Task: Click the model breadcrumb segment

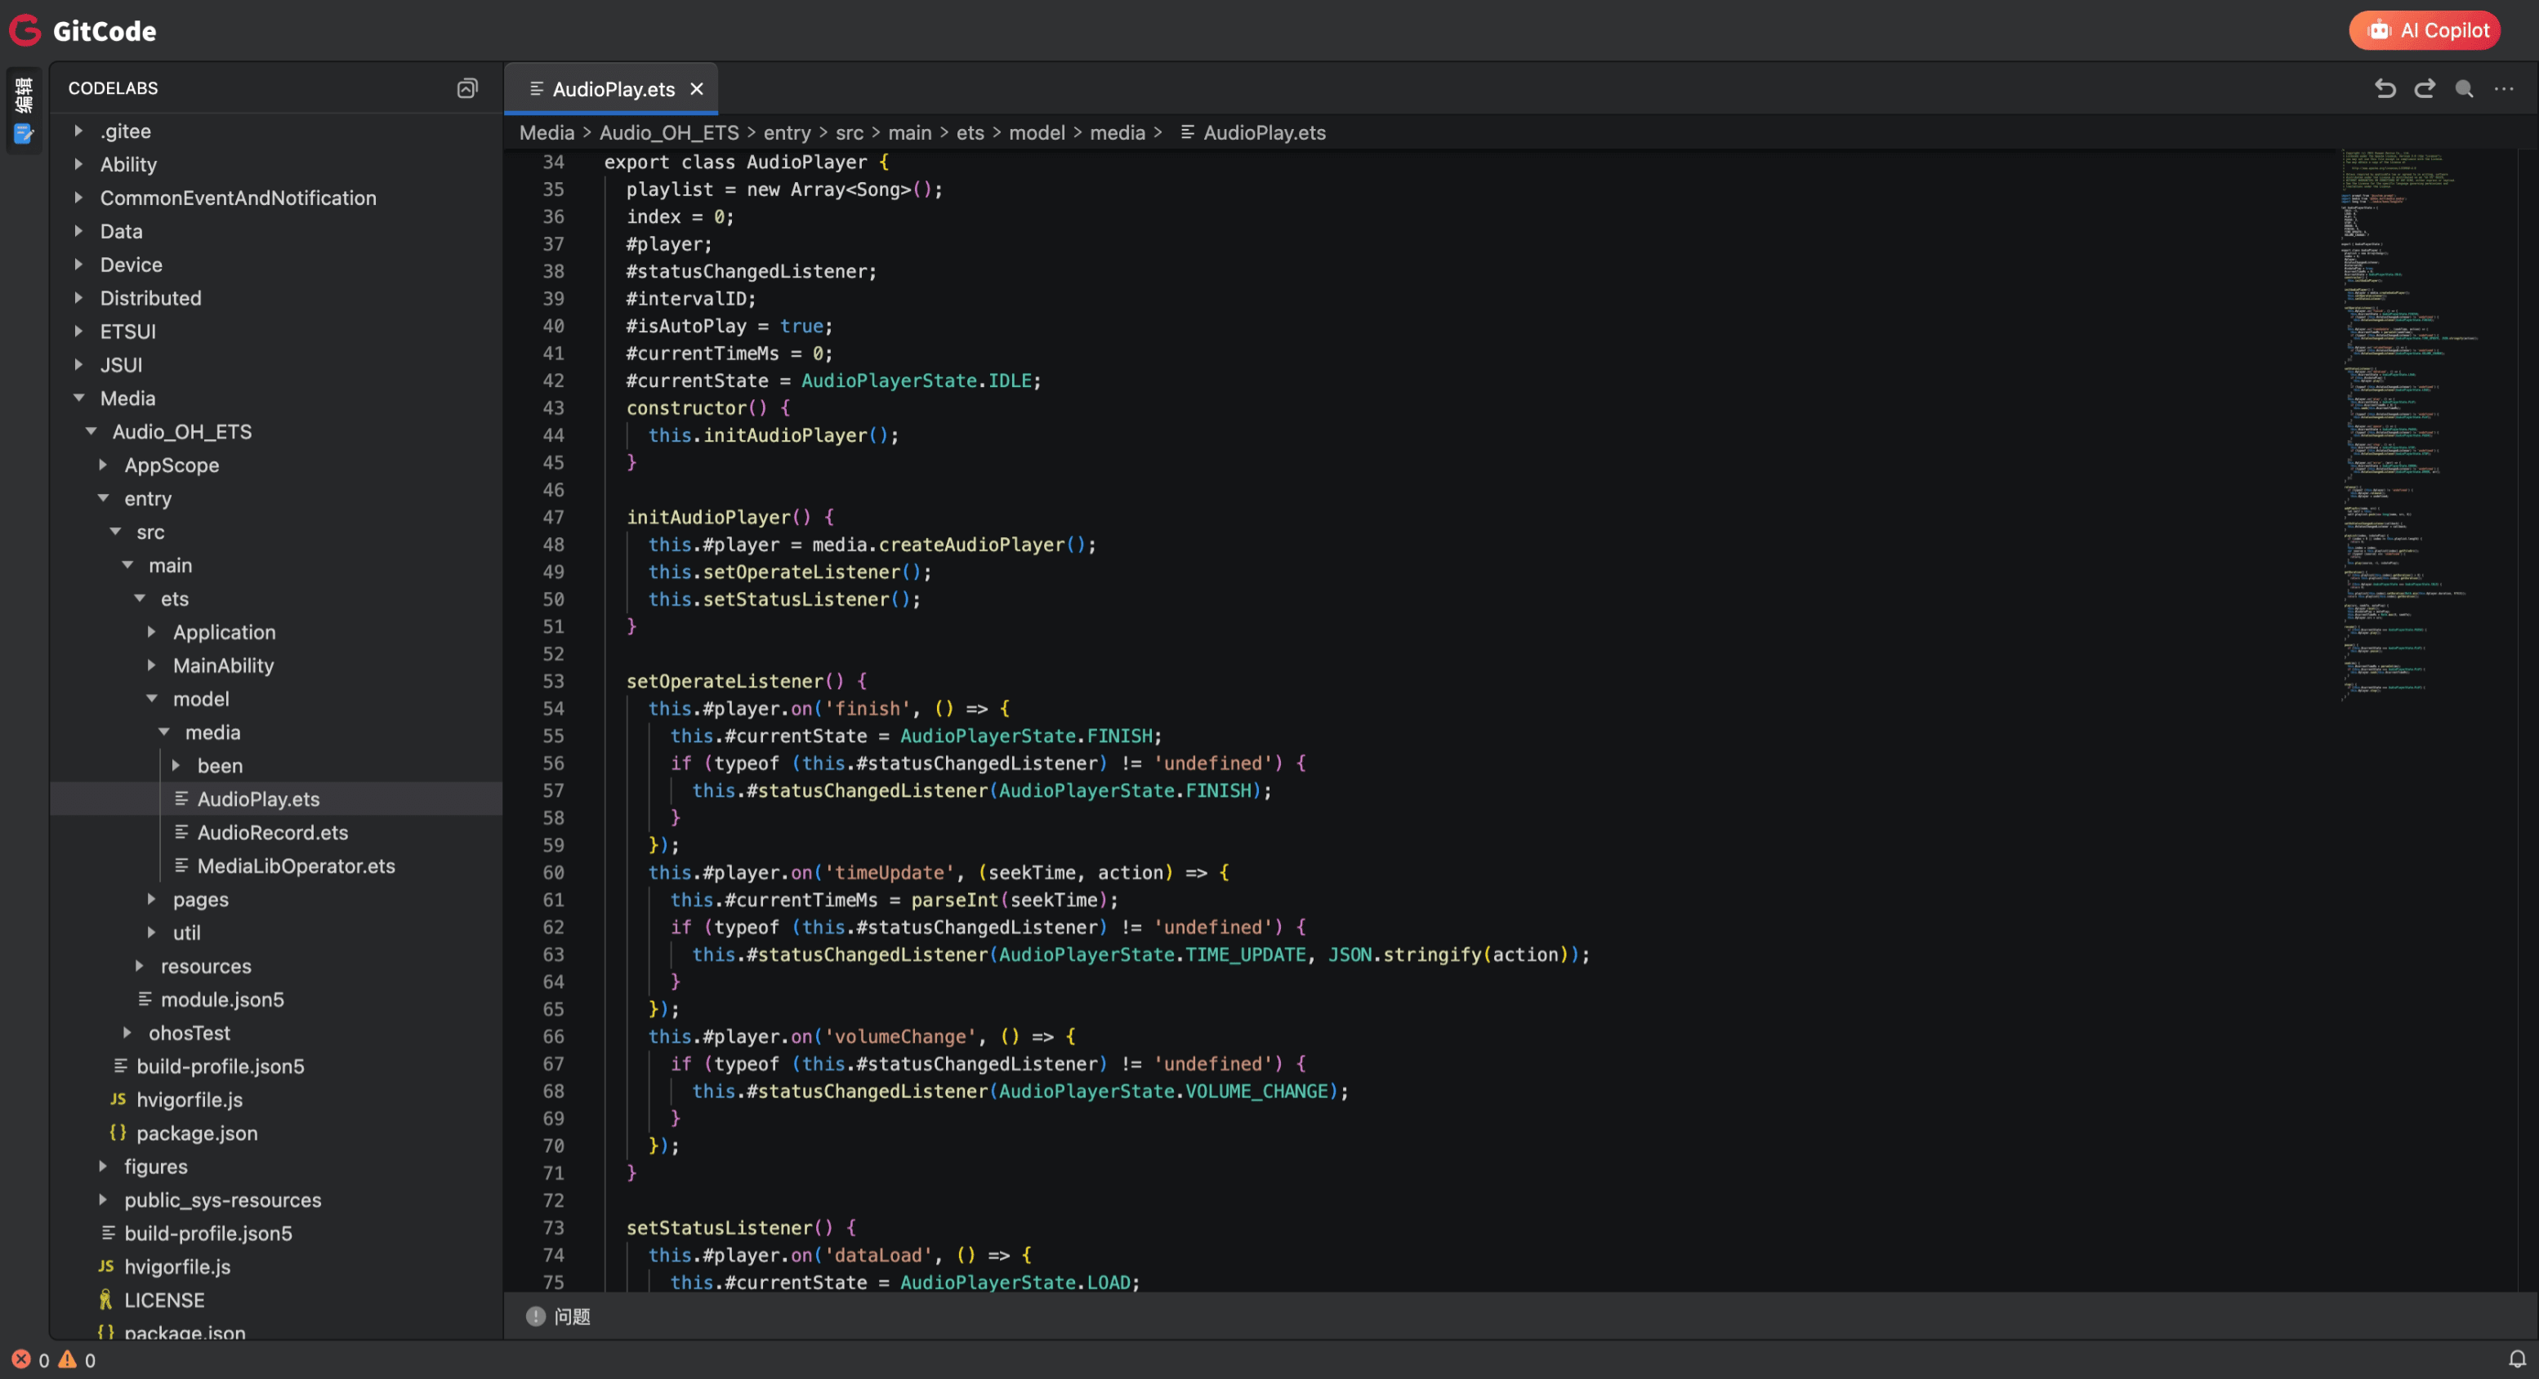Action: click(x=1036, y=132)
